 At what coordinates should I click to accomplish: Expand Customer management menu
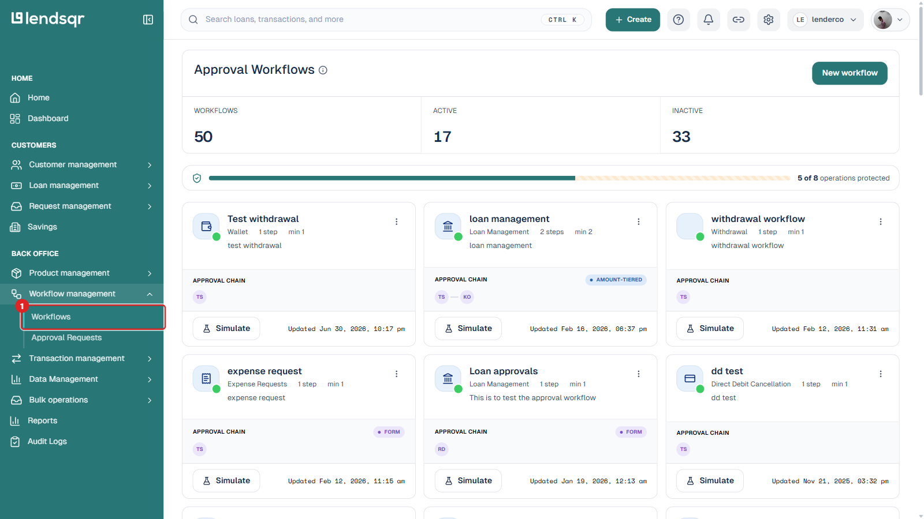(81, 165)
